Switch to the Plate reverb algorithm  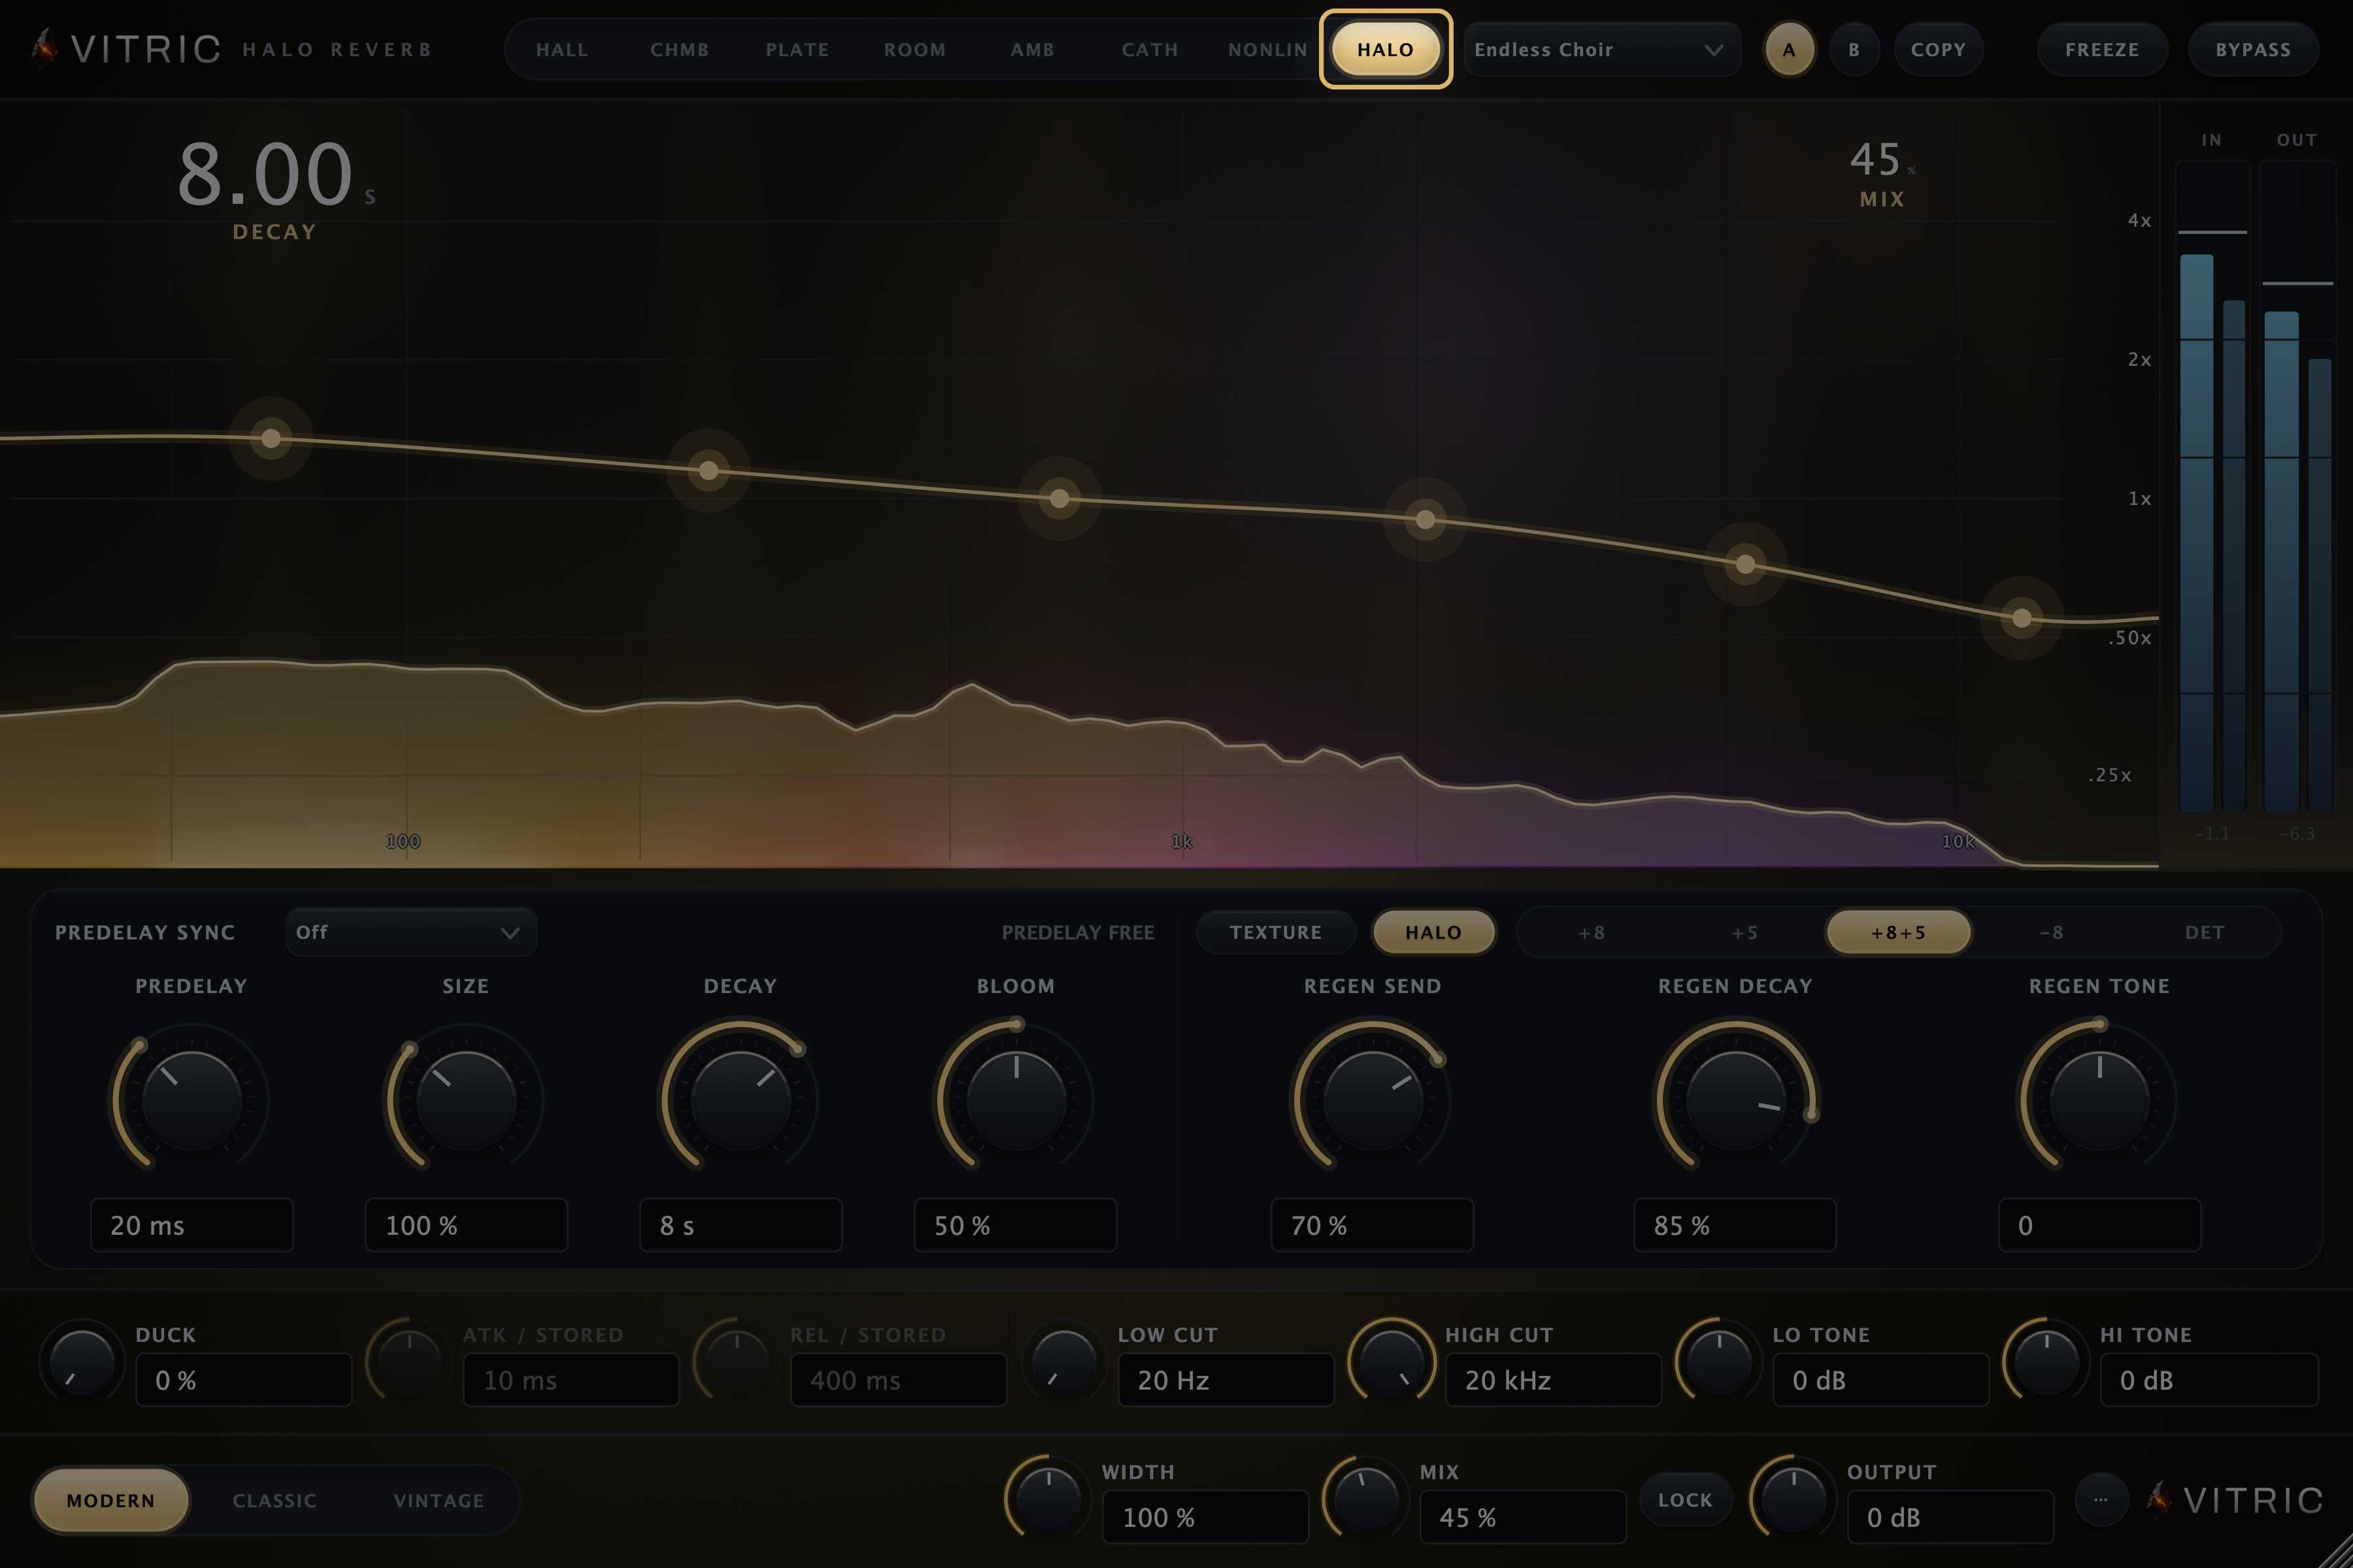tap(797, 49)
